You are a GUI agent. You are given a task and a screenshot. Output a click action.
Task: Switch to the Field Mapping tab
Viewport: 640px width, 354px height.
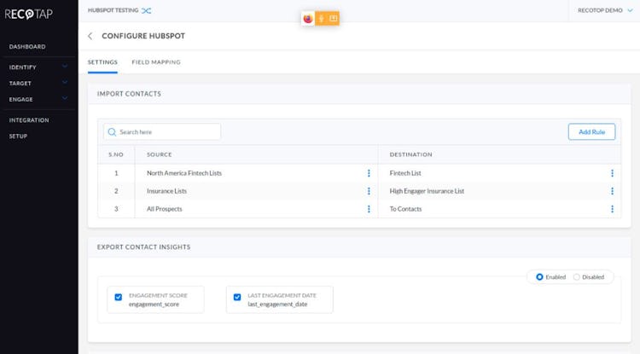[156, 62]
